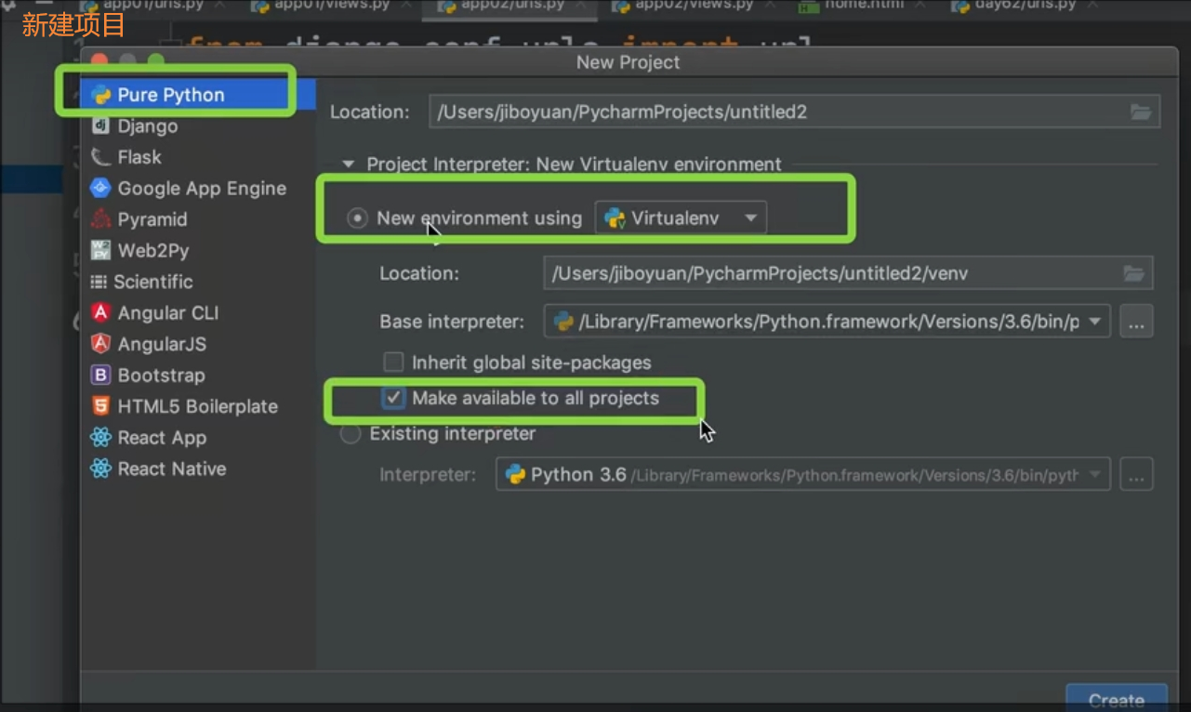Click the Pure Python icon
The width and height of the screenshot is (1191, 712).
(x=100, y=95)
